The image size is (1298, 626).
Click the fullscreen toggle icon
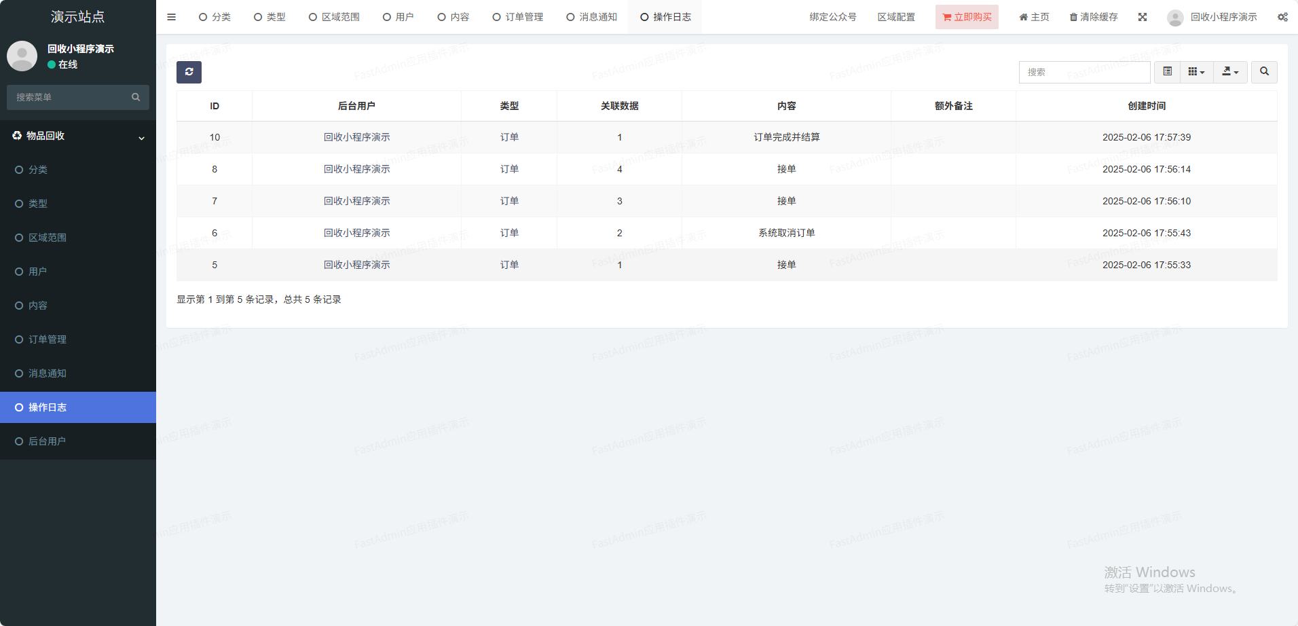(x=1143, y=17)
